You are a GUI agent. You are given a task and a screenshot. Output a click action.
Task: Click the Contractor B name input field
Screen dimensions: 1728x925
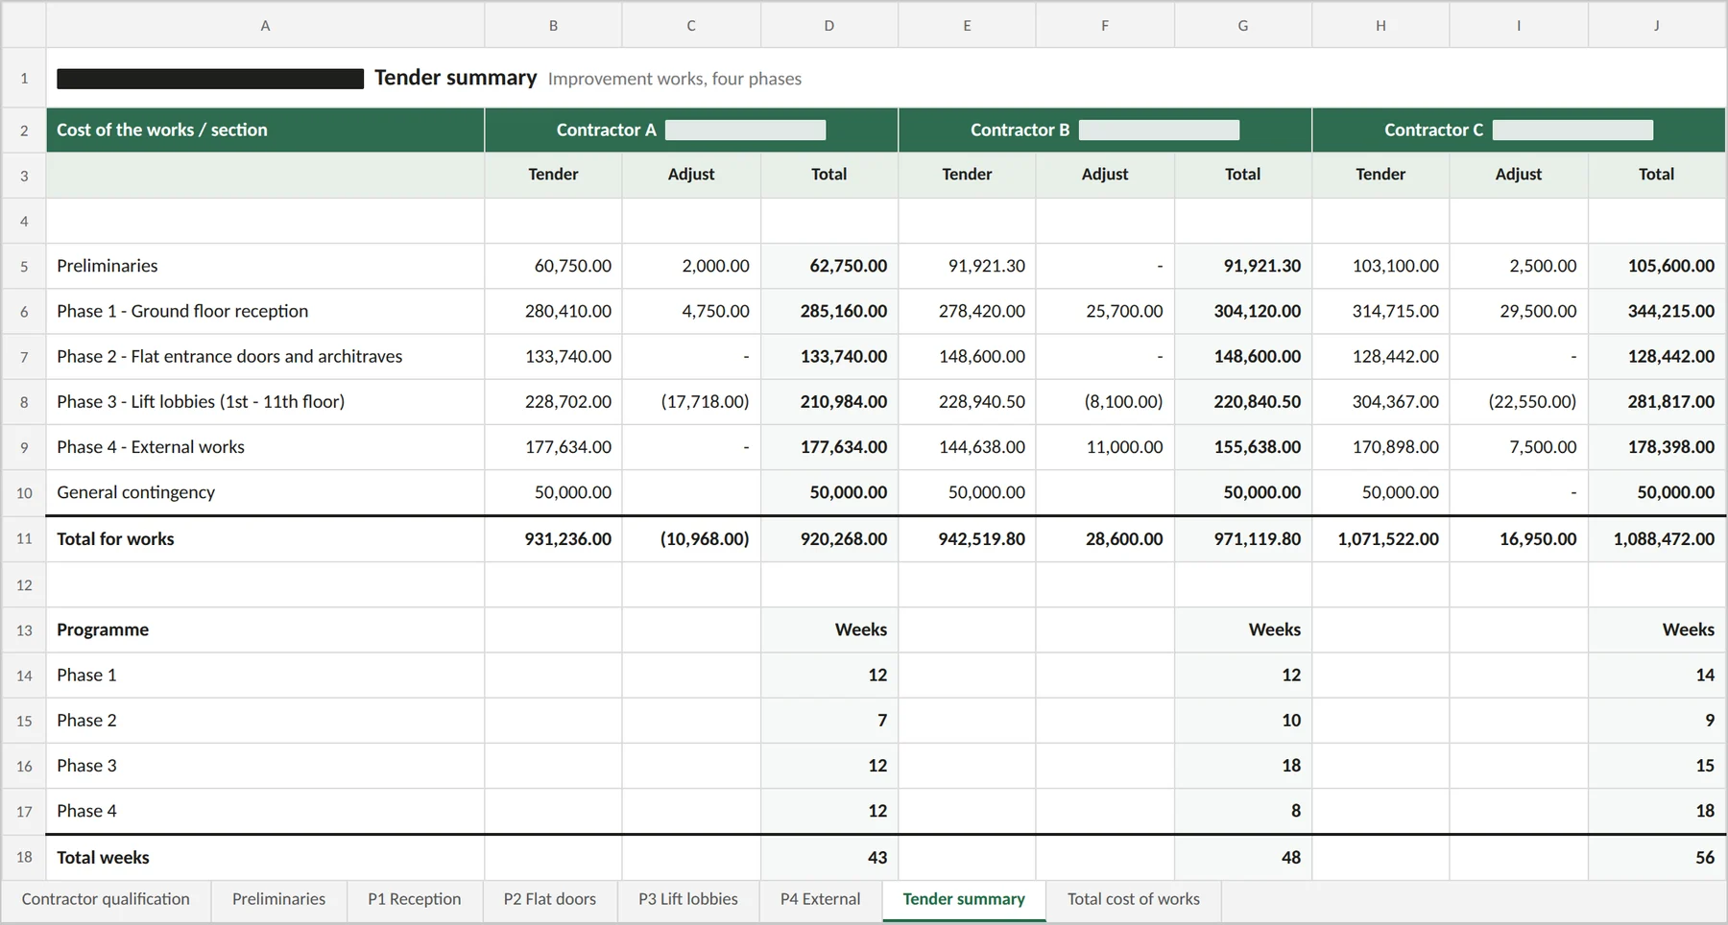[1160, 130]
